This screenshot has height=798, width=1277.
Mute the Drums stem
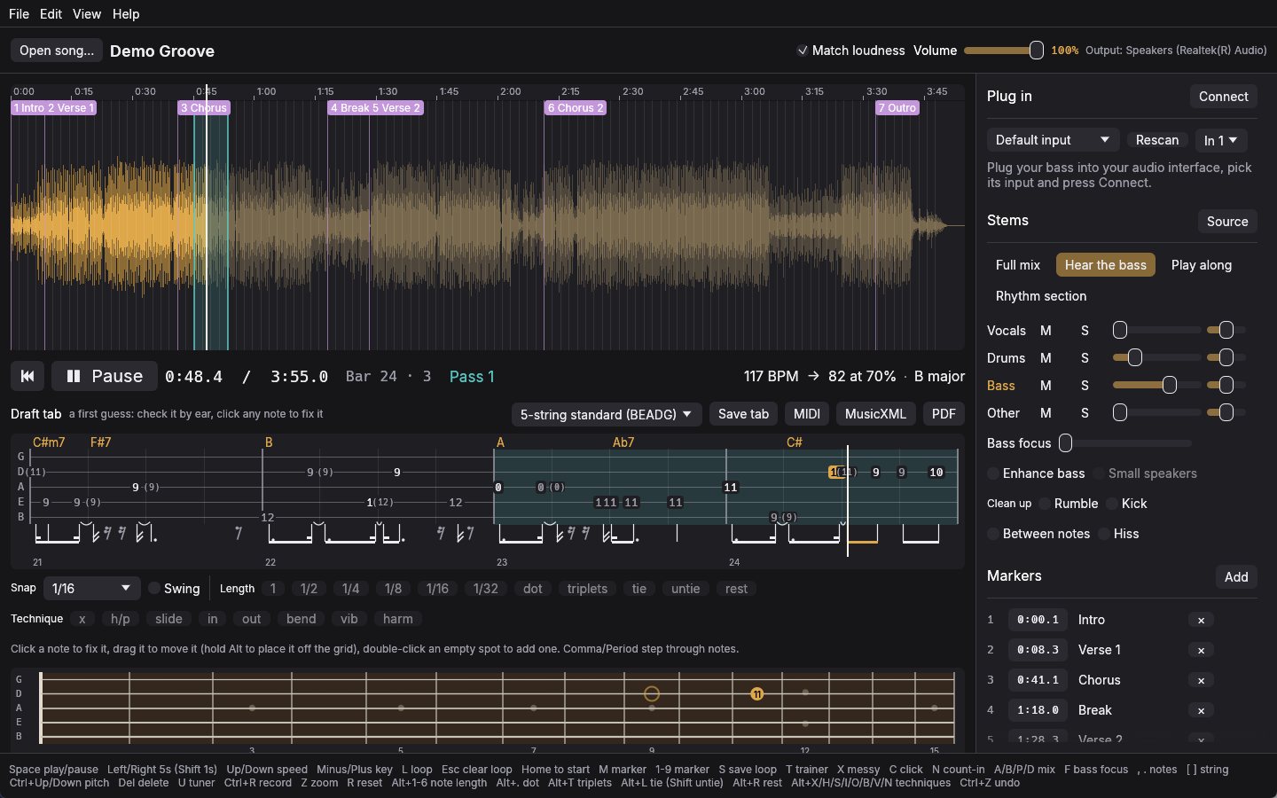click(x=1046, y=358)
